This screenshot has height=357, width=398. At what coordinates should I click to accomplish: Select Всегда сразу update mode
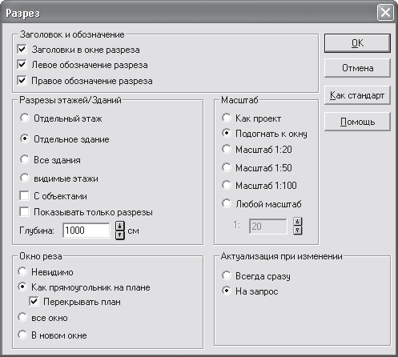click(227, 275)
